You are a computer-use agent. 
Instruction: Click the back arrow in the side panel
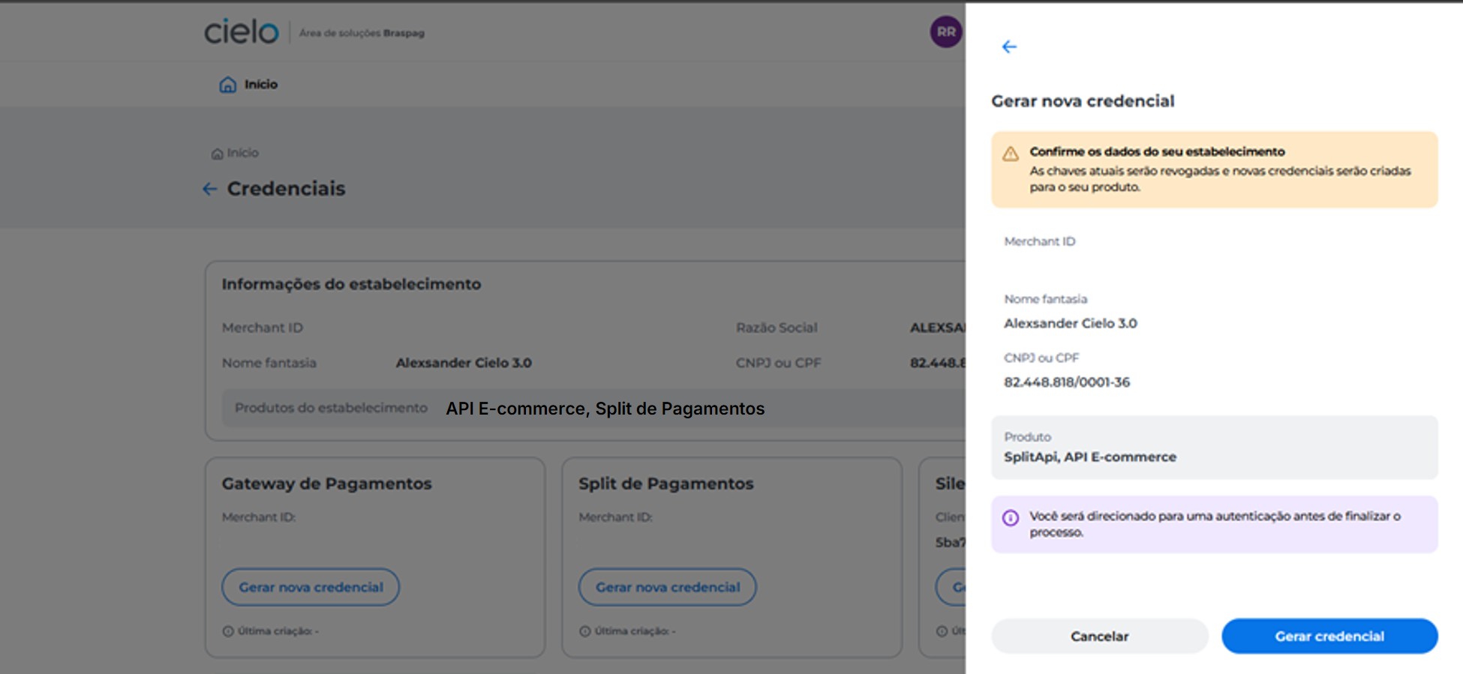tap(1009, 47)
